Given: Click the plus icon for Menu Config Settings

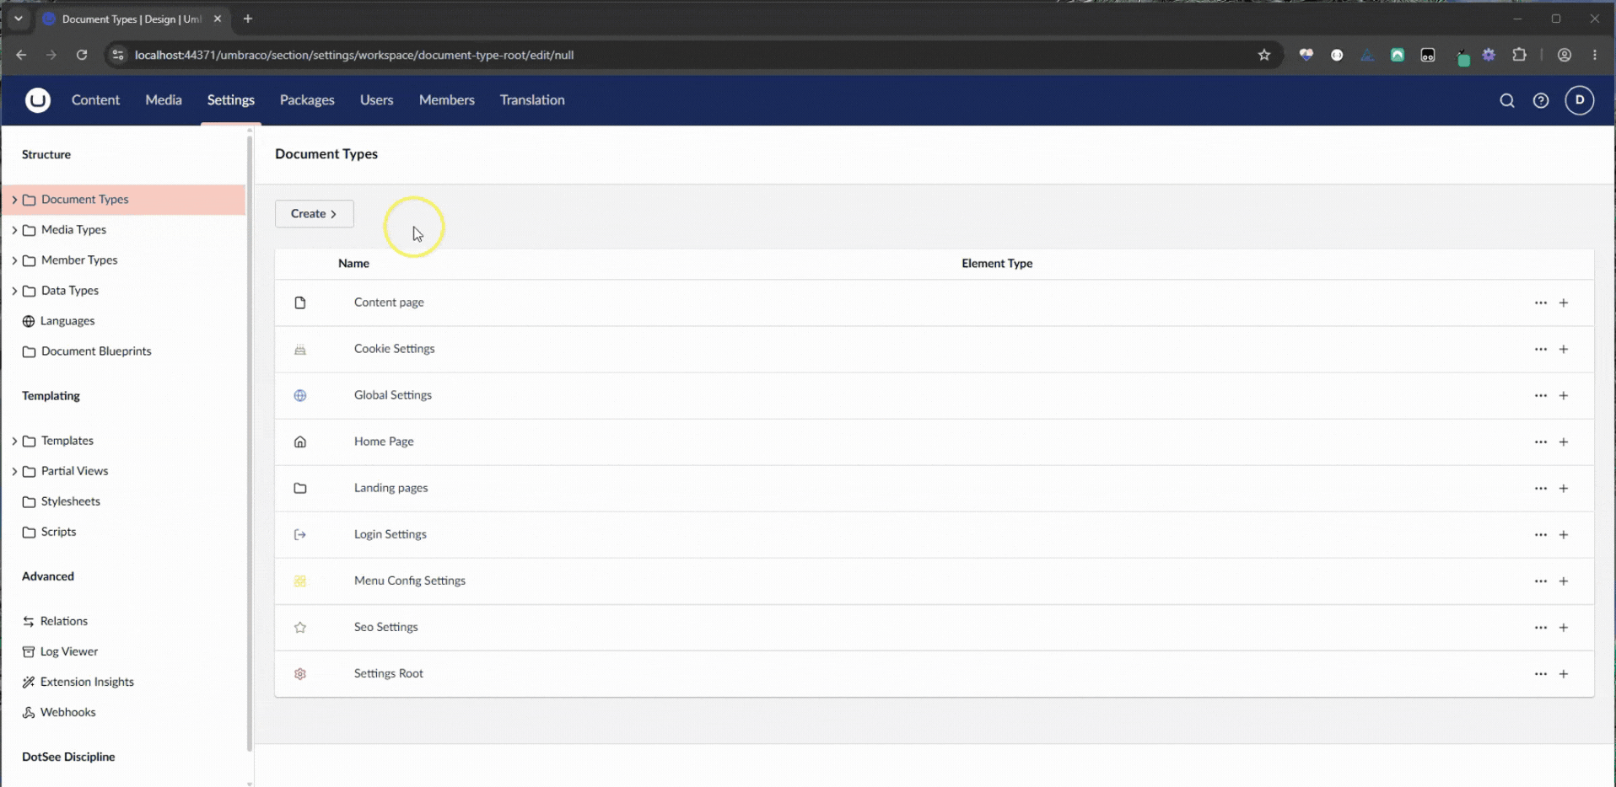Looking at the screenshot, I should point(1564,581).
